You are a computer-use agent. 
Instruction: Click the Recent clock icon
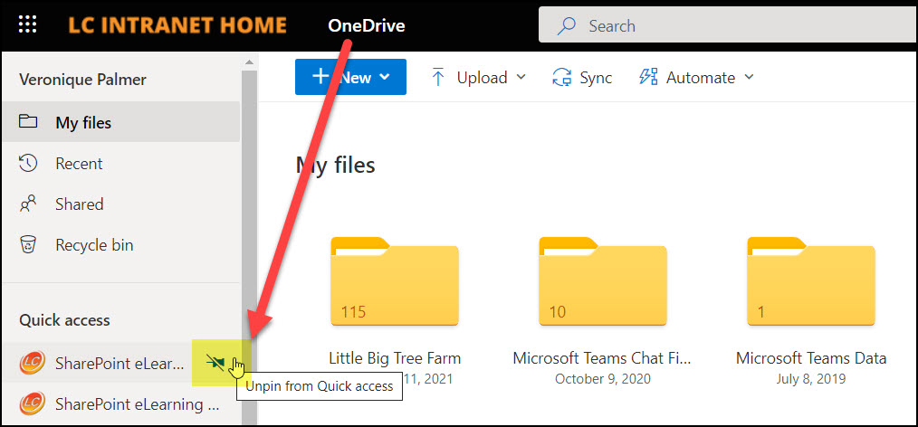pos(28,164)
